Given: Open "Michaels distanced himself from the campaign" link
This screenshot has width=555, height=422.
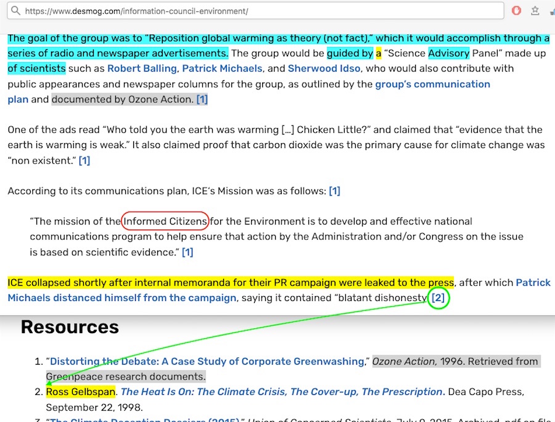Looking at the screenshot, I should [122, 298].
